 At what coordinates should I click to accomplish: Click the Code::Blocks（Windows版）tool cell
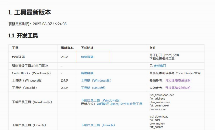pyautogui.click(x=31, y=73)
